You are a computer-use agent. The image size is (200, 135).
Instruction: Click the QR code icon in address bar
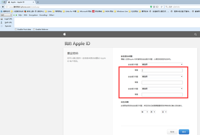tap(154, 7)
